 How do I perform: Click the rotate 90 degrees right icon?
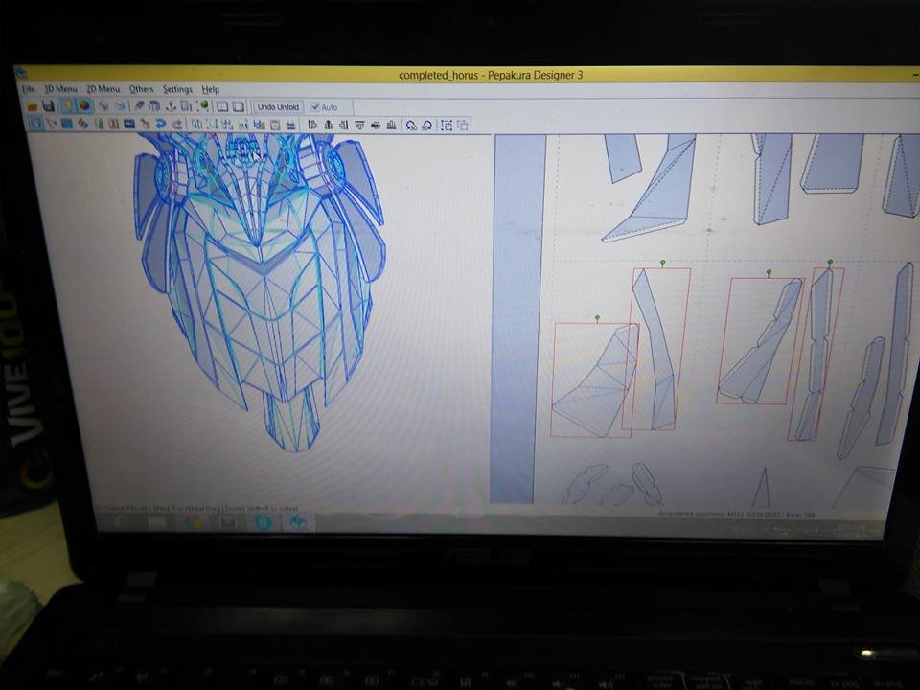[427, 126]
